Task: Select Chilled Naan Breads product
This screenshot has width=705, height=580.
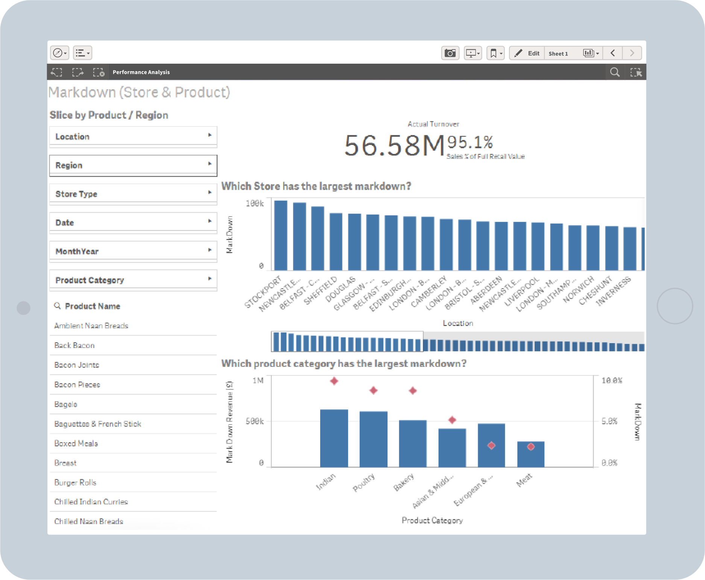Action: 133,522
